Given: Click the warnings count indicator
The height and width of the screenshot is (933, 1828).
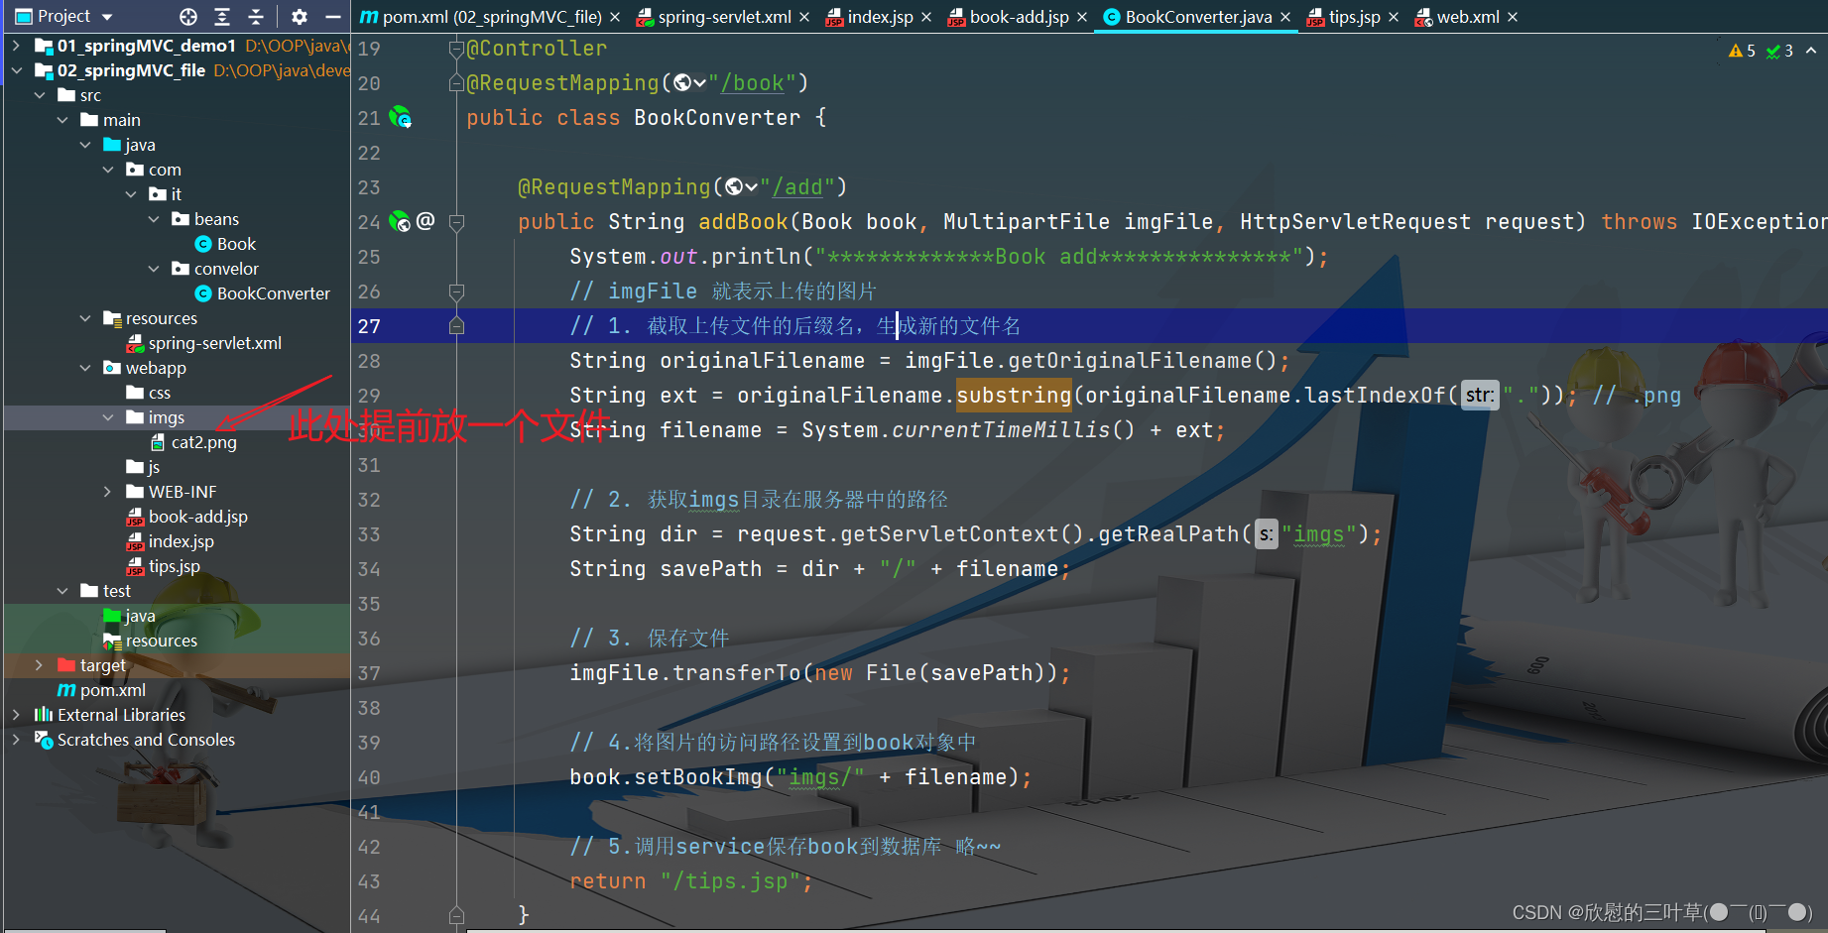Looking at the screenshot, I should 1742,51.
